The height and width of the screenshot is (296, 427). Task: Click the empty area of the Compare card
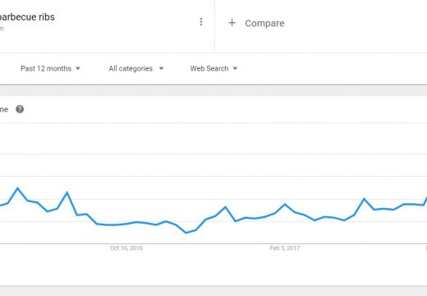tap(356, 26)
